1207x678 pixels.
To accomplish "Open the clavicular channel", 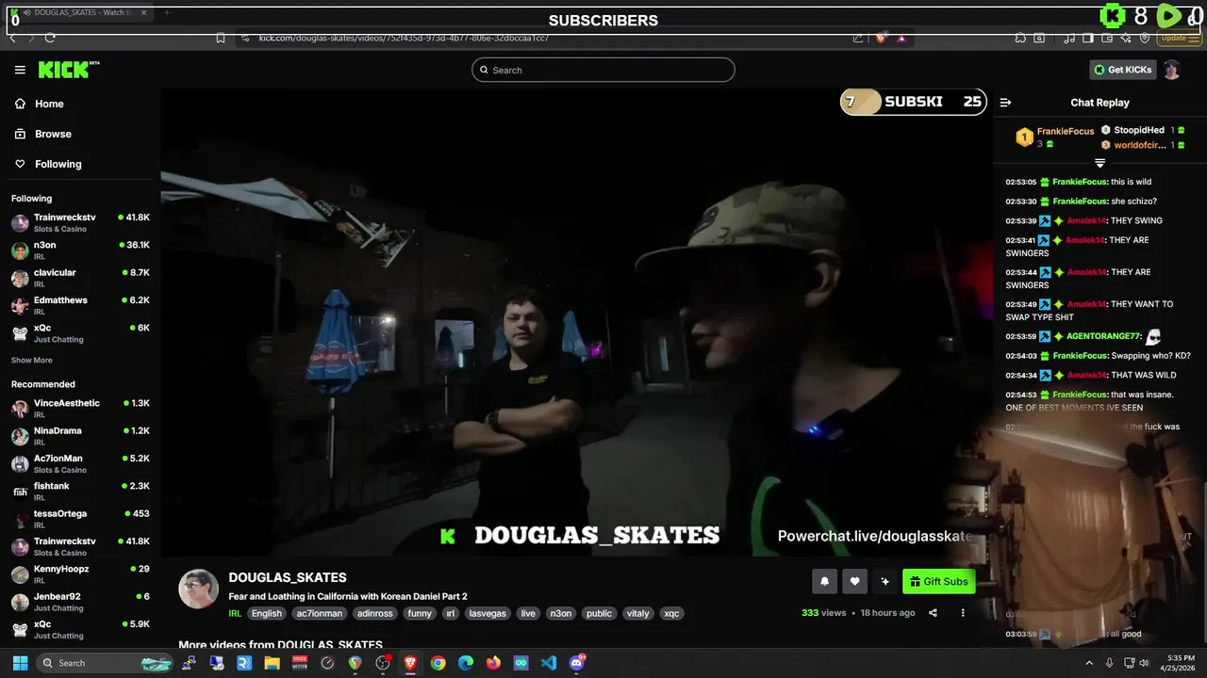I will pyautogui.click(x=80, y=278).
